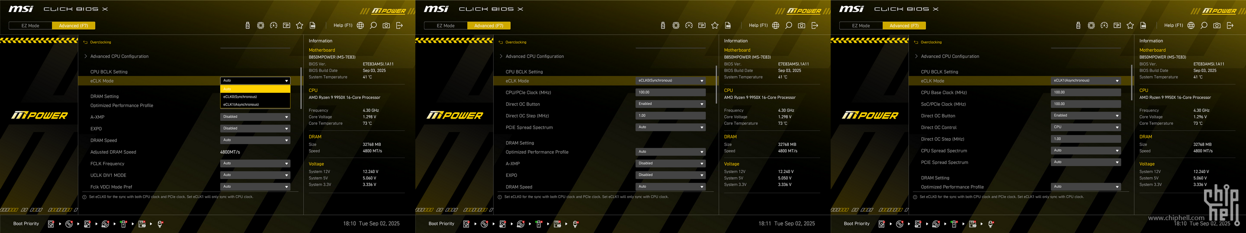
Task: Click settings list scrollbar in middle BIOS screen
Action: 716,85
